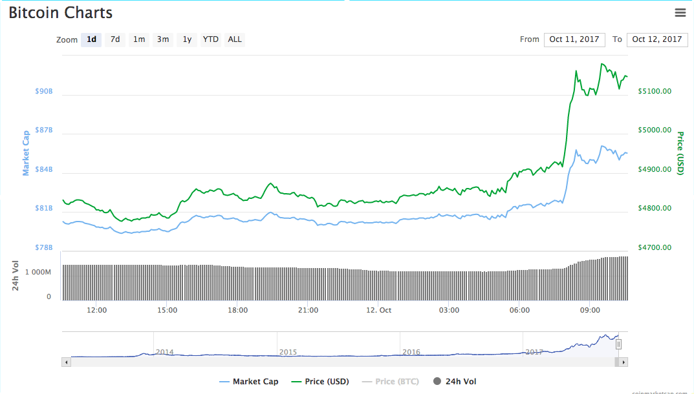Click the 2016 label in navigator
694x394 pixels.
coord(411,352)
